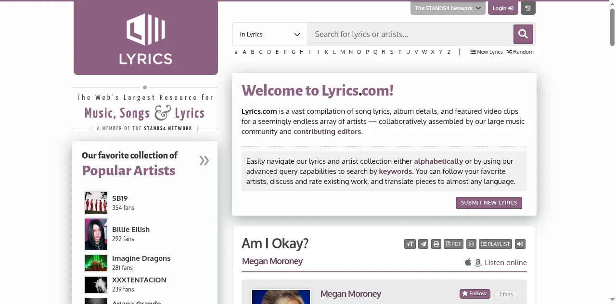Open the contributing editors link

pos(327,132)
